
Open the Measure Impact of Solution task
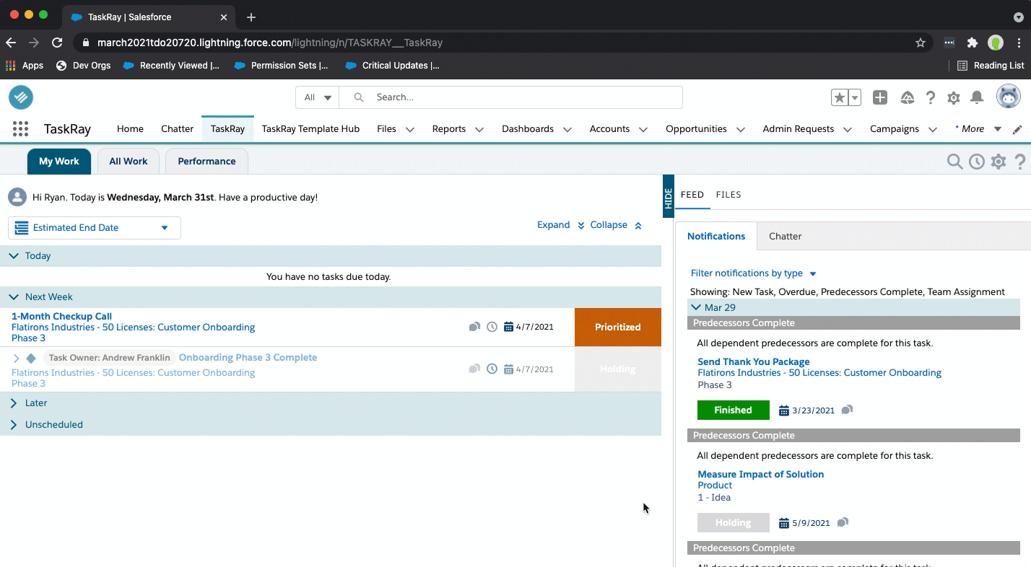point(760,474)
